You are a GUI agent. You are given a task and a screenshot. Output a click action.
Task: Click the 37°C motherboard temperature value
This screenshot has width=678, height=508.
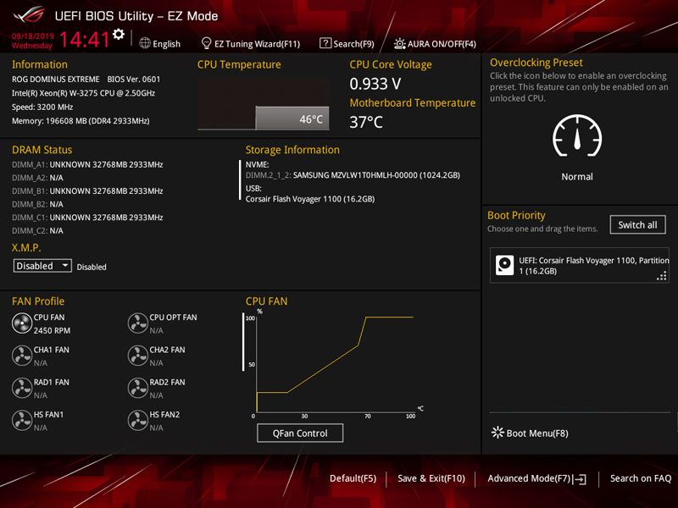point(366,122)
